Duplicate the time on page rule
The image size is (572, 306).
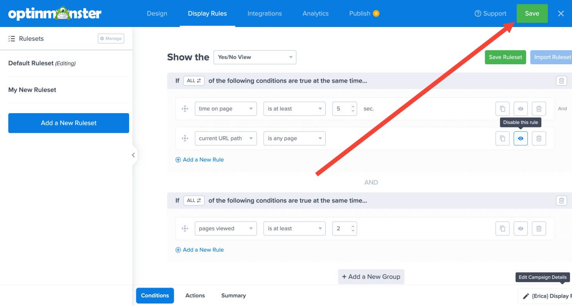[502, 109]
